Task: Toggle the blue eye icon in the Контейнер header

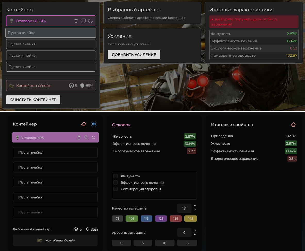Action: (x=94, y=124)
